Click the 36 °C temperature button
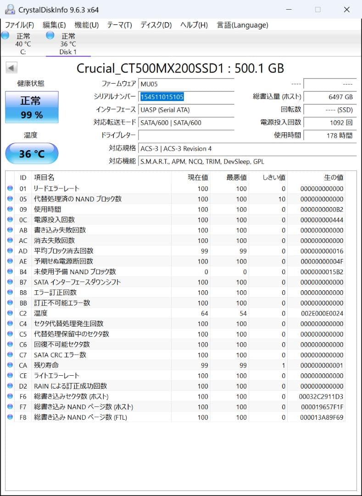Viewport: 362px width, 496px height. pos(32,154)
